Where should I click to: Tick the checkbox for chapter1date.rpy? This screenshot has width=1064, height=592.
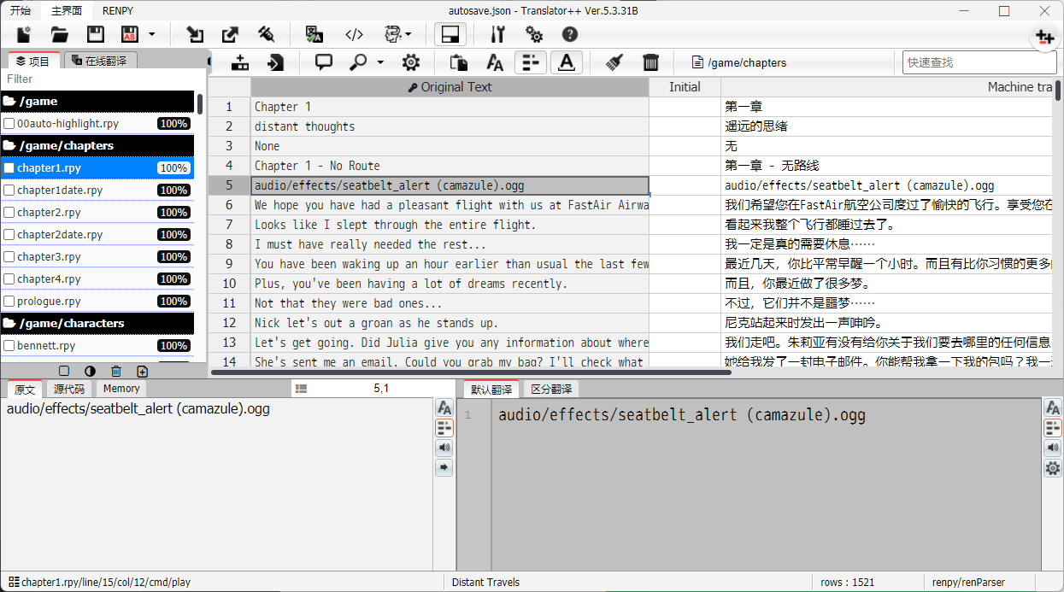point(9,190)
